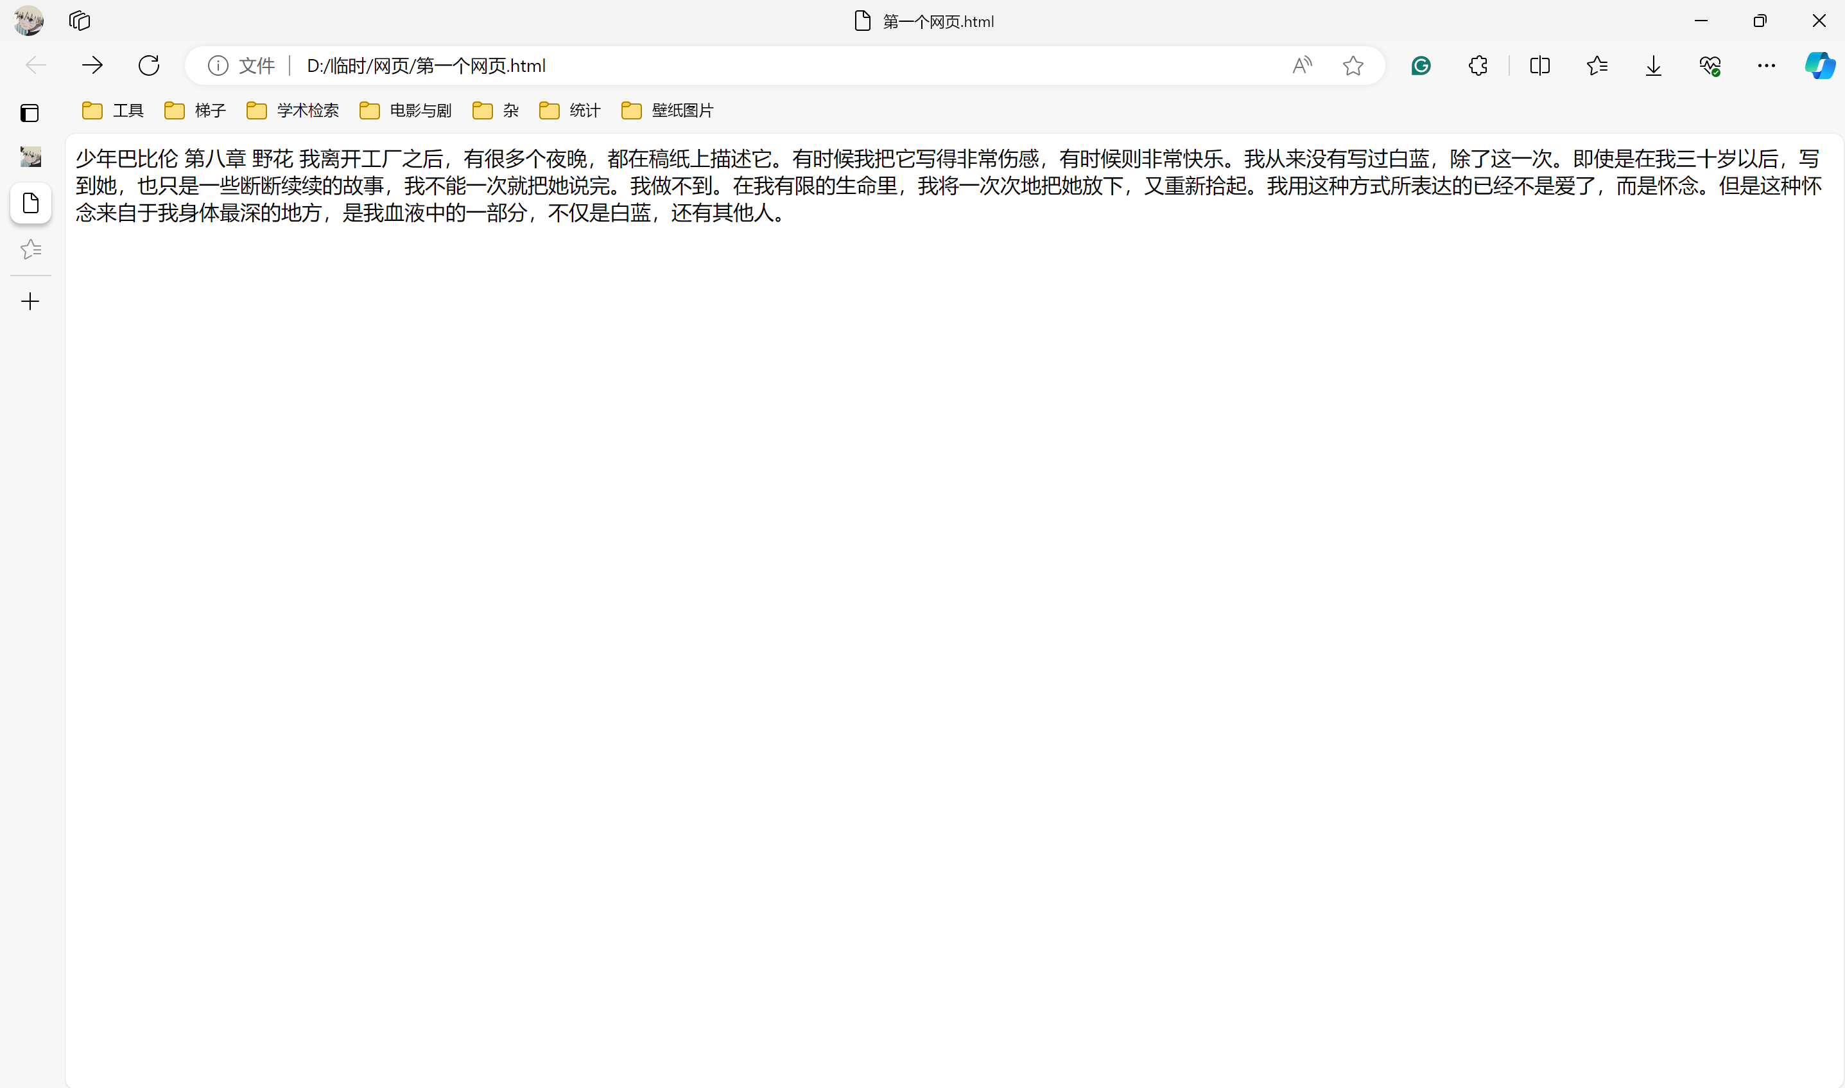Open Settings and more menu
Viewport: 1845px width, 1088px height.
pos(1766,66)
